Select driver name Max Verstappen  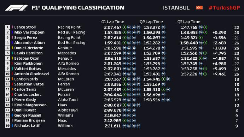[x=29, y=32]
